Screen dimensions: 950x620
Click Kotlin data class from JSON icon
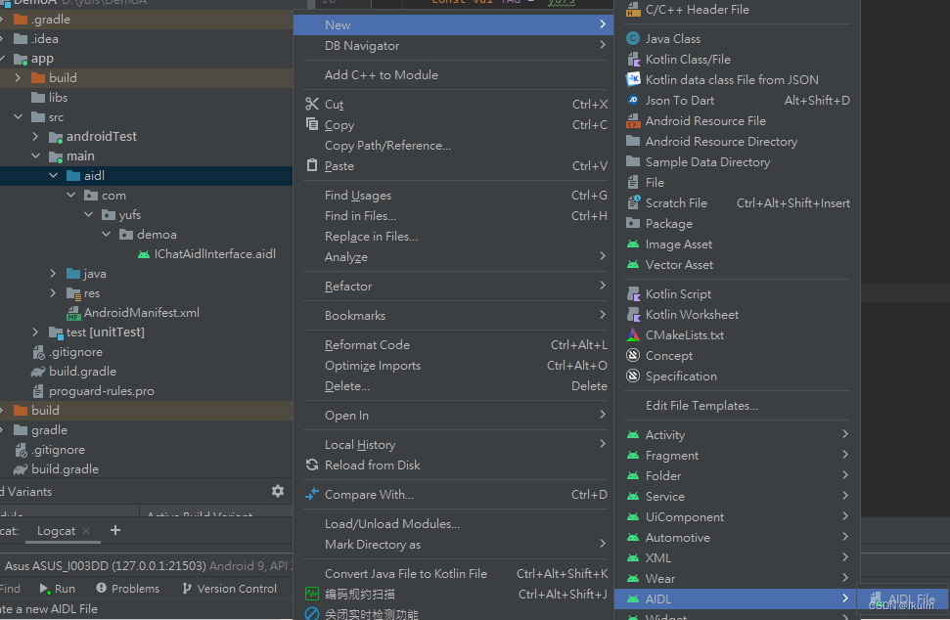tap(633, 80)
